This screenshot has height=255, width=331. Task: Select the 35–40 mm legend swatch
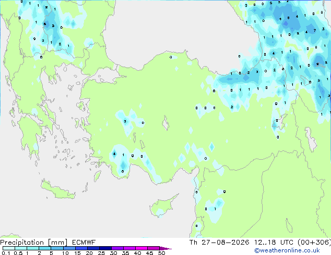[x=129, y=248]
